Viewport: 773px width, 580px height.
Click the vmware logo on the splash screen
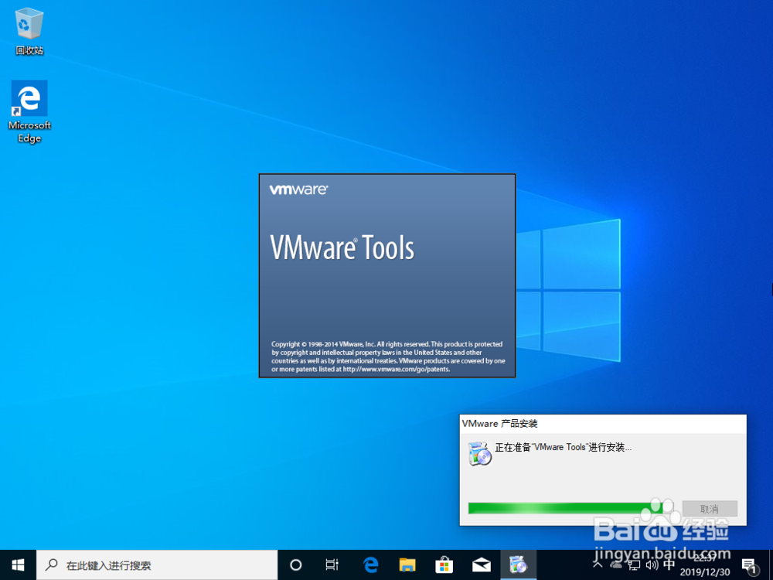[x=298, y=189]
